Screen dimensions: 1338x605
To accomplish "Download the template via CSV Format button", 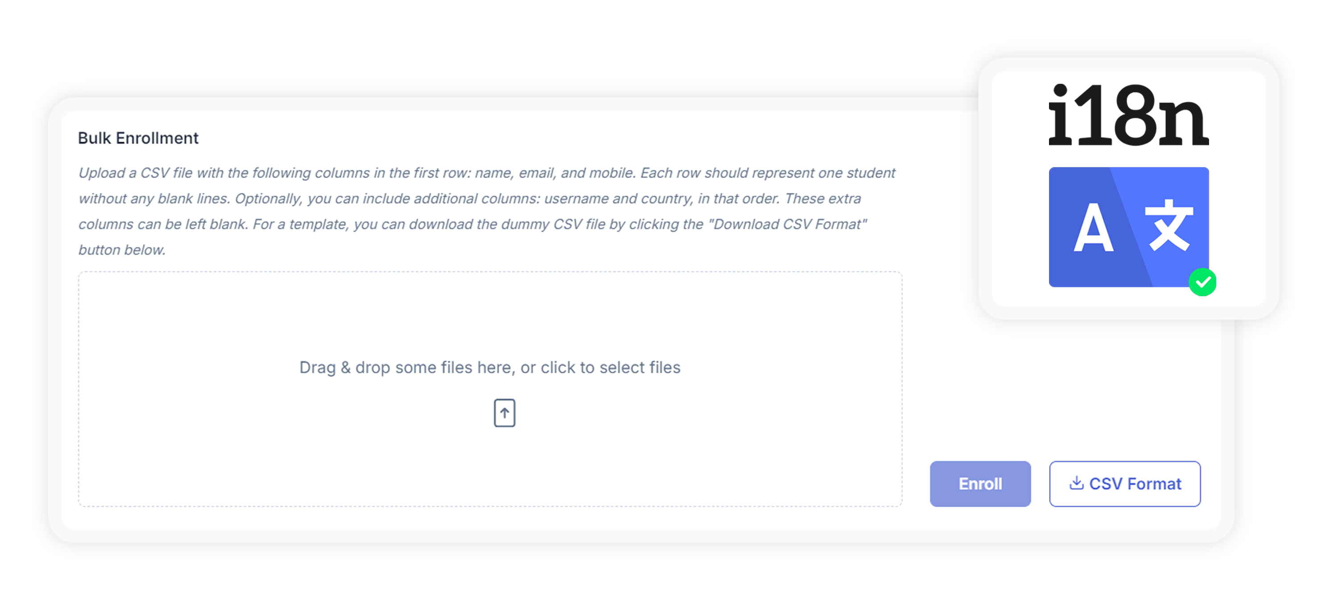I will 1125,483.
